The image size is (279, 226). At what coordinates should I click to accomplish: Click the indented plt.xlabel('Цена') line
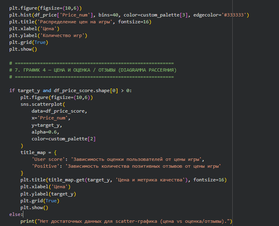coord(45,187)
